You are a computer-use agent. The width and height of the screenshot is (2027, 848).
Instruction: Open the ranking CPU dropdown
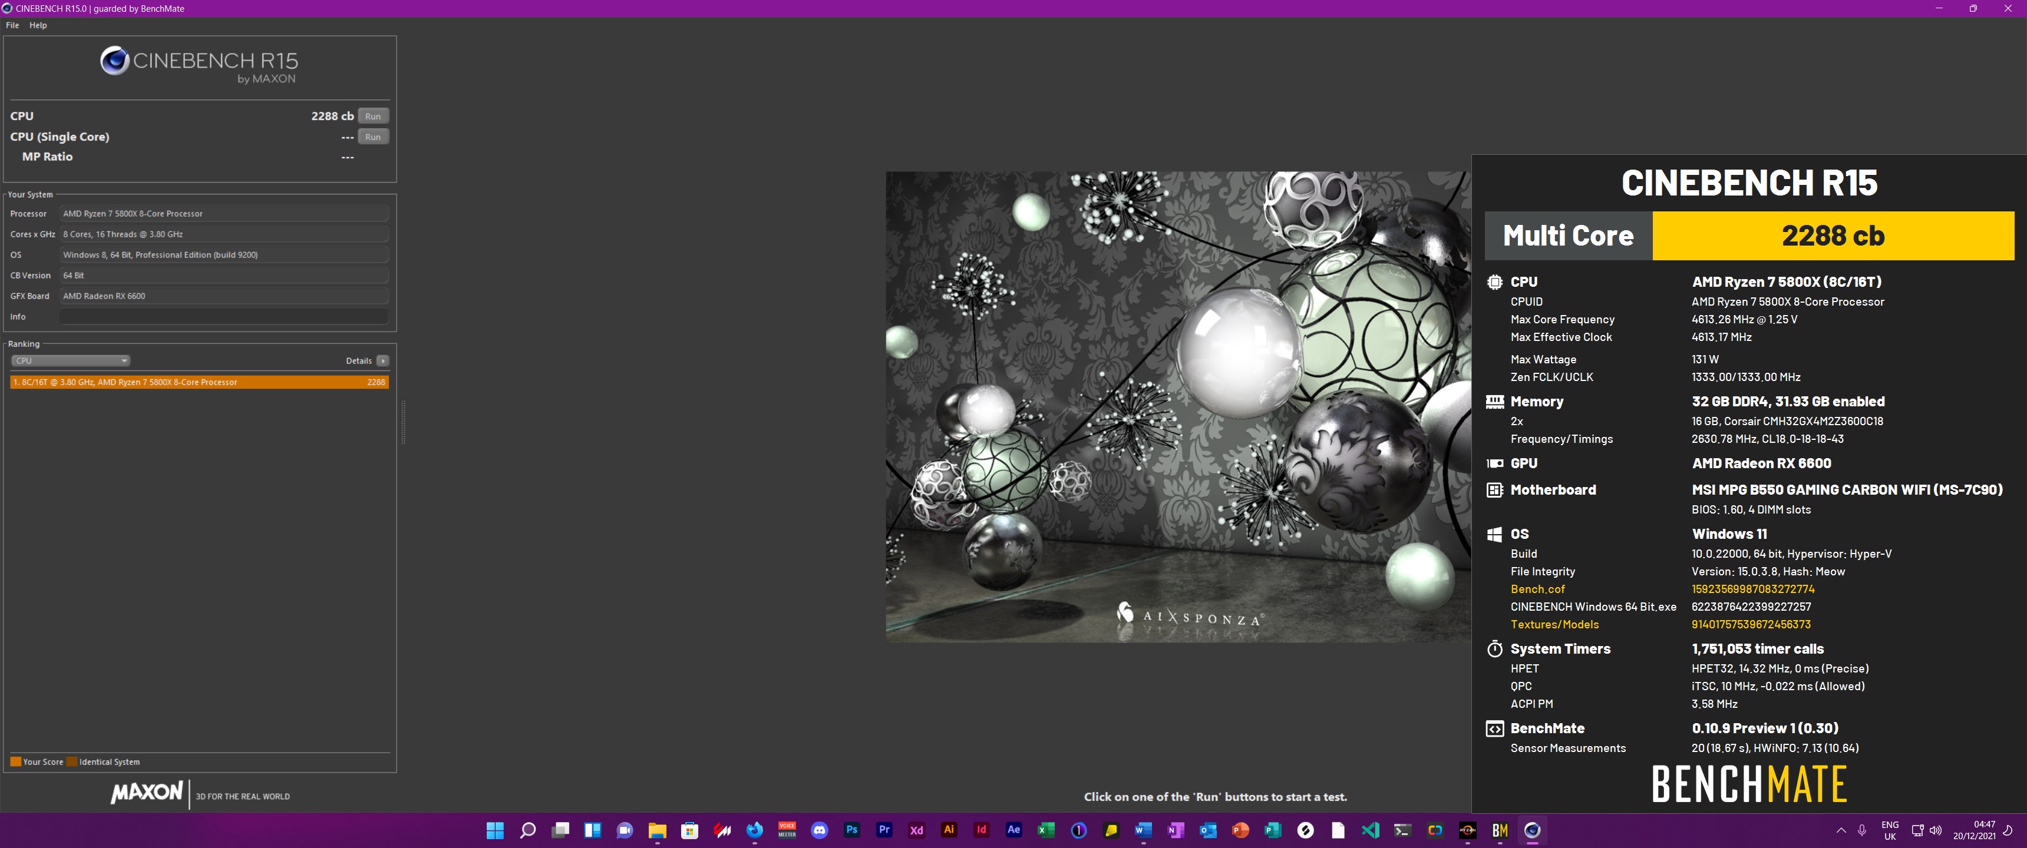point(70,360)
